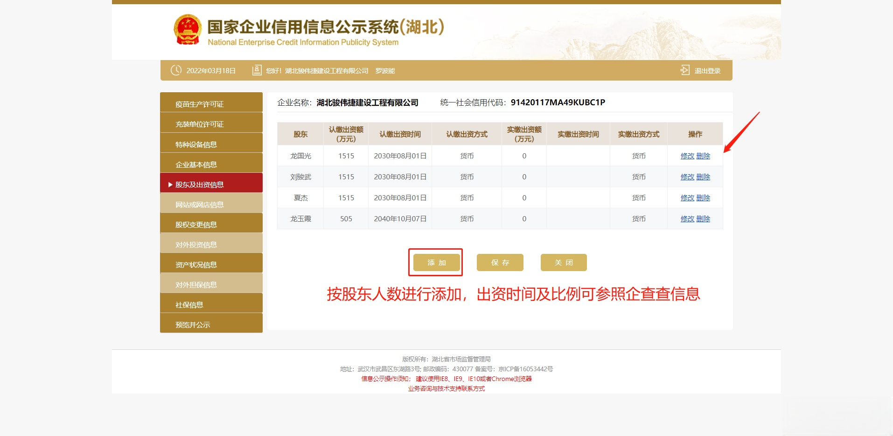893x436 pixels.
Task: Click the 操作 column header
Action: (695, 134)
